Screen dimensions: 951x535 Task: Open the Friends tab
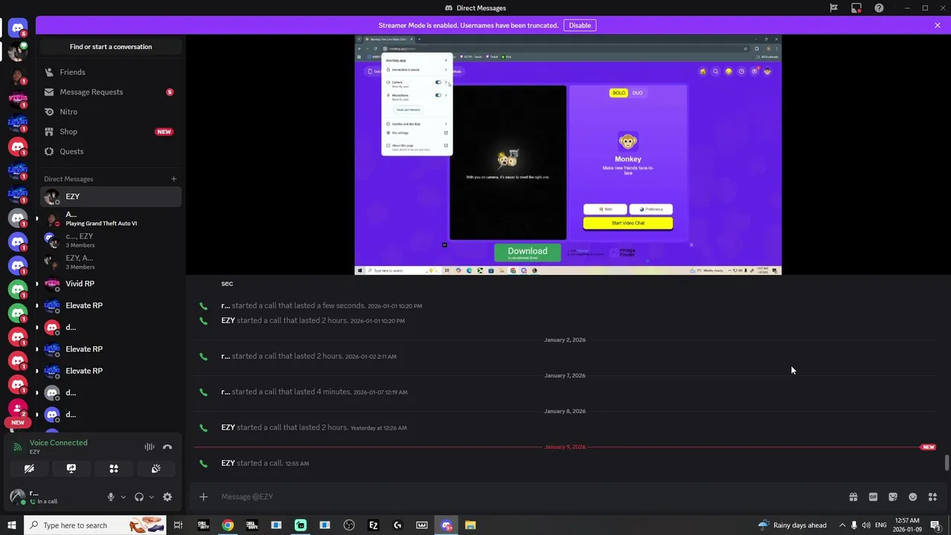pos(111,72)
